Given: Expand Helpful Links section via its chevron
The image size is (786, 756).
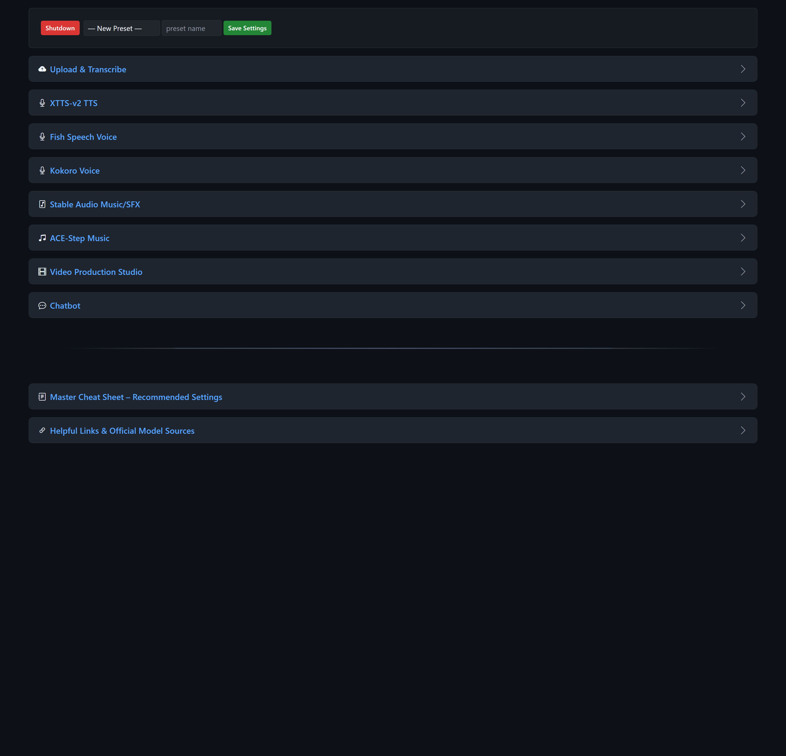Looking at the screenshot, I should pos(743,430).
